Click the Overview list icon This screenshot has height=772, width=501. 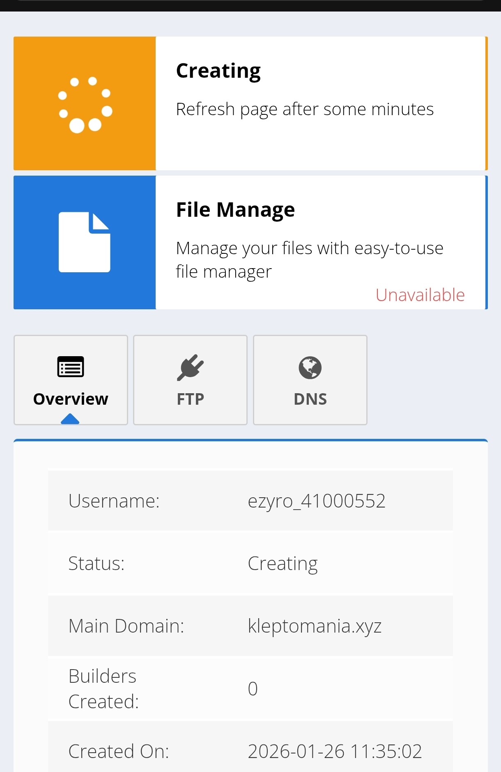click(x=71, y=367)
